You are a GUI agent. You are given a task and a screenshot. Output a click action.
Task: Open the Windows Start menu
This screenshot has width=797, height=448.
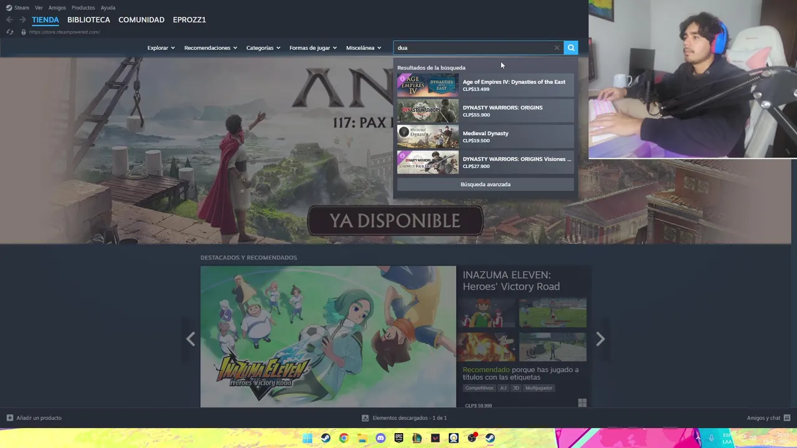click(308, 438)
